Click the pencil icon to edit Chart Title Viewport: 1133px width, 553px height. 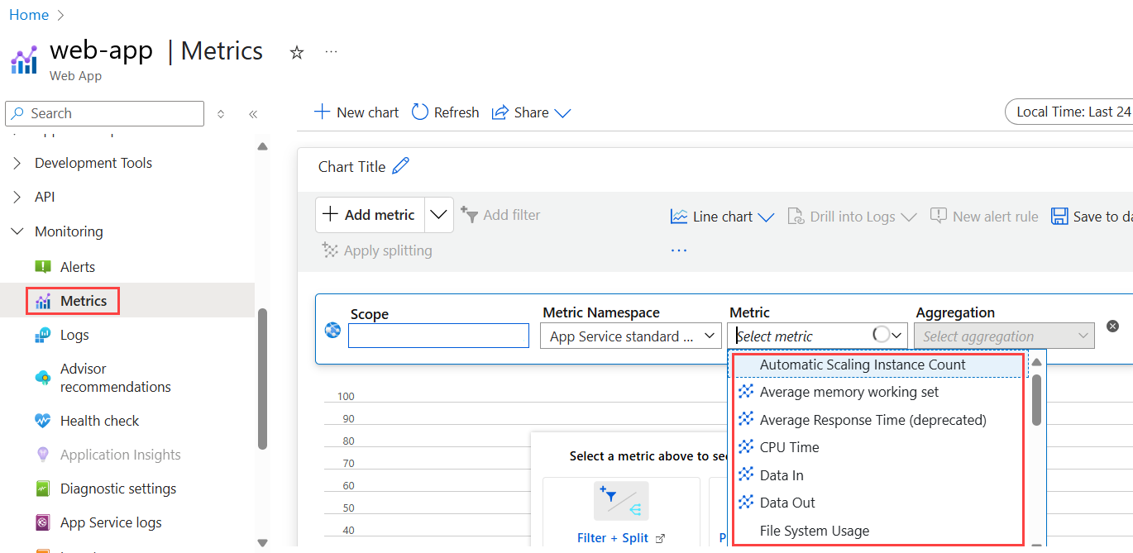pos(400,166)
